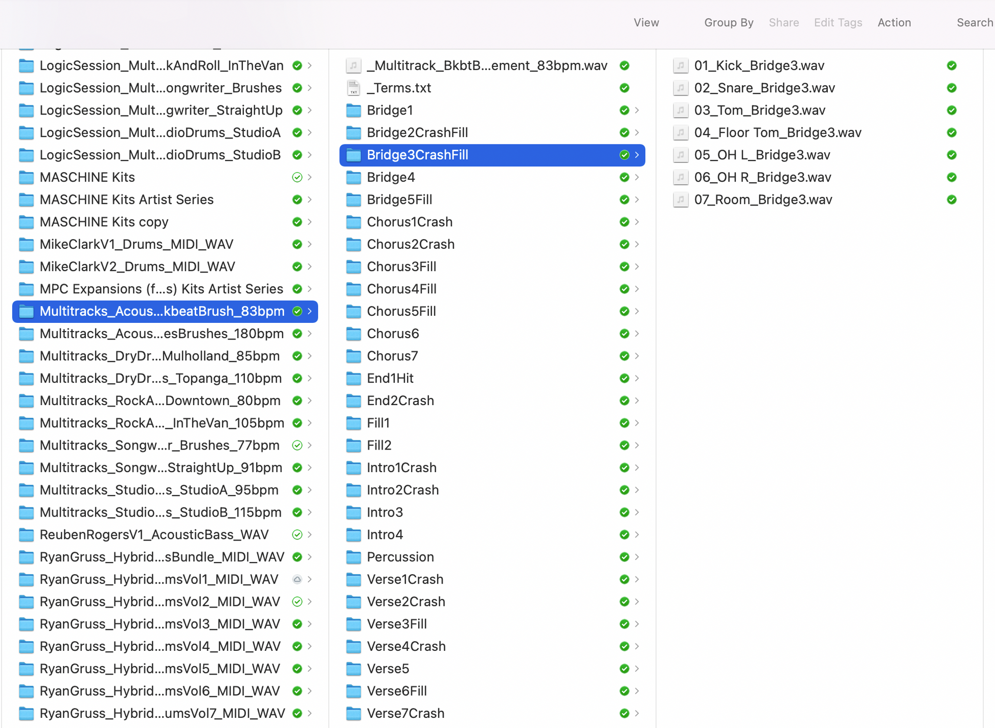Image resolution: width=995 pixels, height=728 pixels.
Task: Select the Intro3 folder row
Action: 385,512
